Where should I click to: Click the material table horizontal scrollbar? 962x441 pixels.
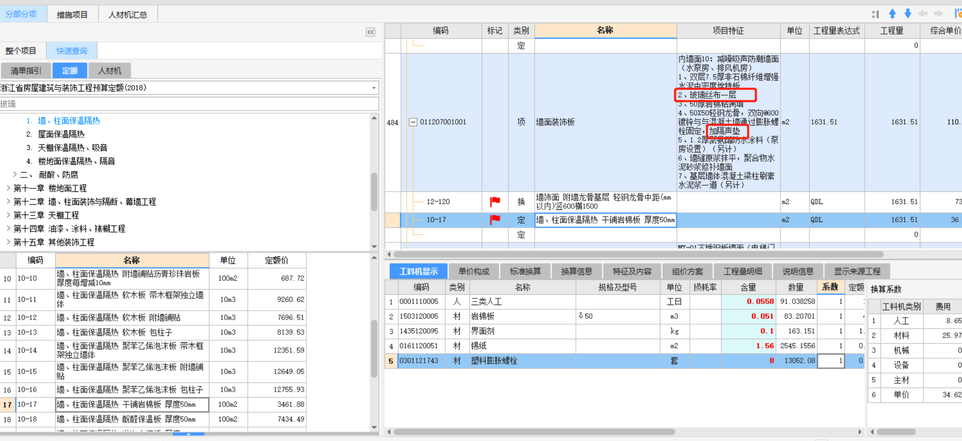(x=534, y=432)
